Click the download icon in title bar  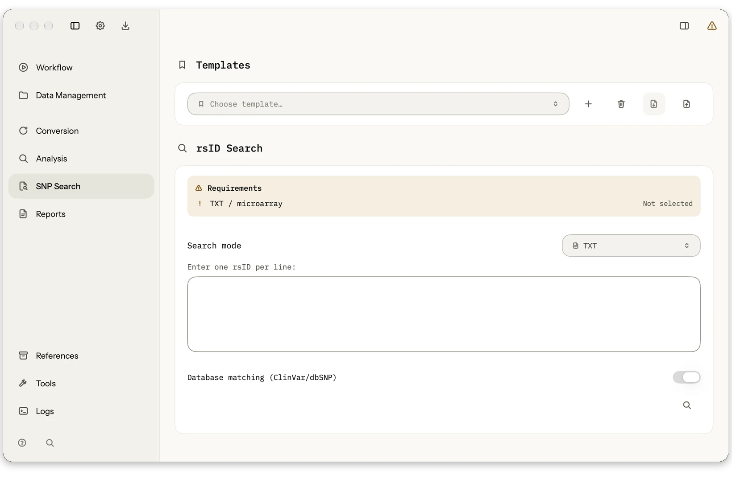pyautogui.click(x=125, y=26)
